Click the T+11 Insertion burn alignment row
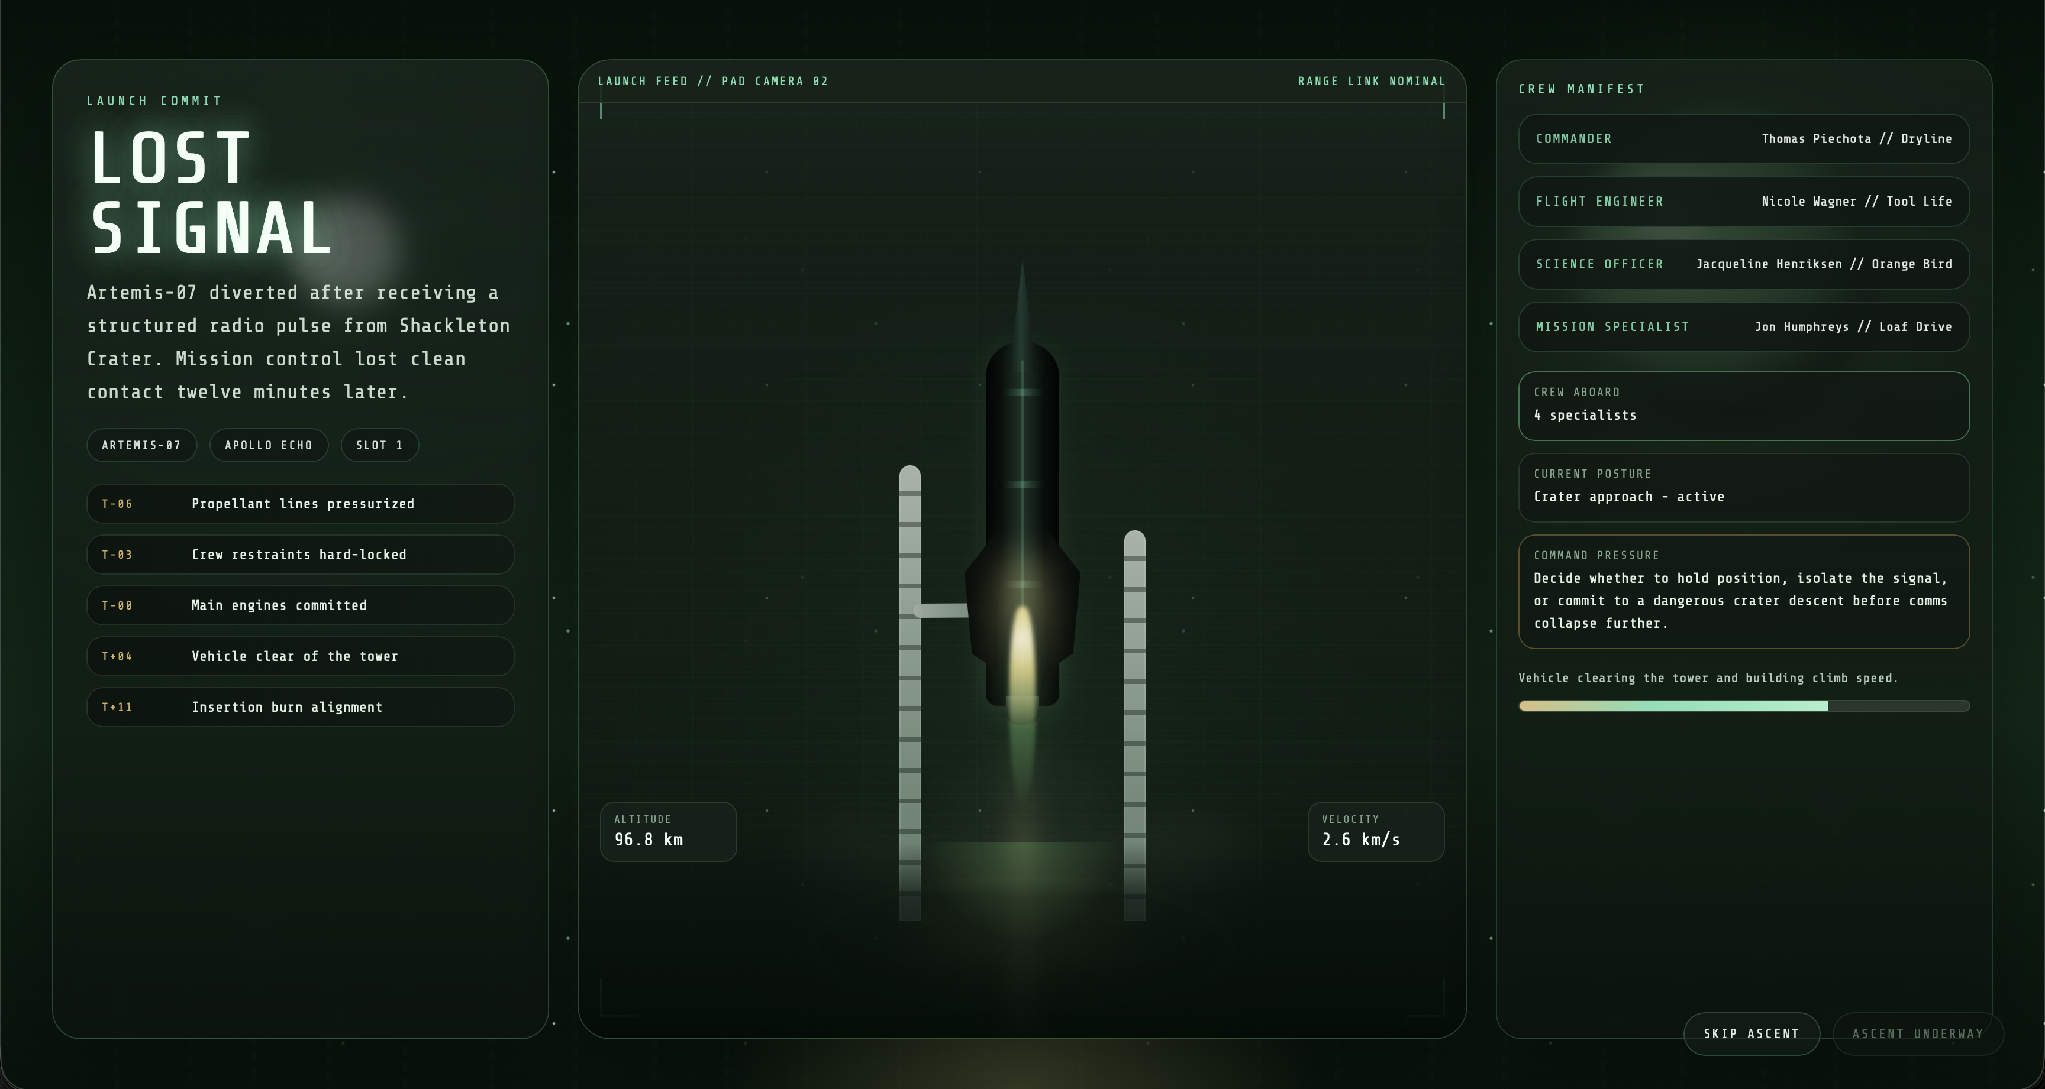This screenshot has width=2045, height=1089. (300, 706)
